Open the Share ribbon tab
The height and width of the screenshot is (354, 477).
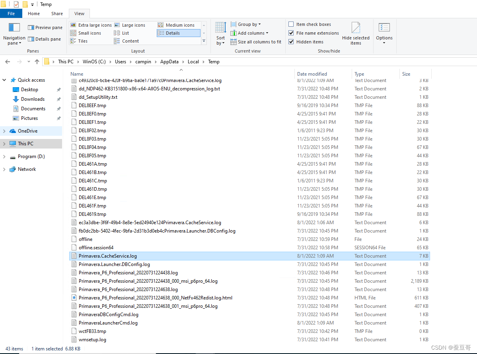[x=57, y=14]
